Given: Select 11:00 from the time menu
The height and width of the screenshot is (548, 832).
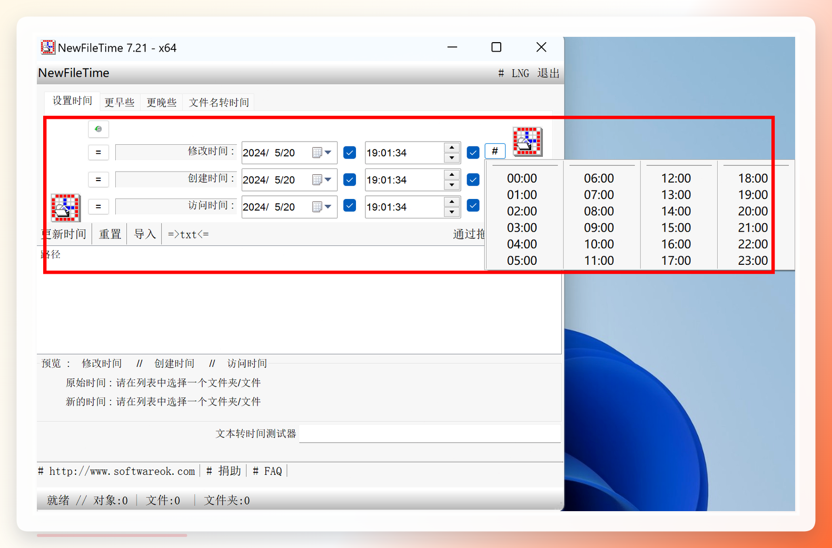Looking at the screenshot, I should coord(599,261).
